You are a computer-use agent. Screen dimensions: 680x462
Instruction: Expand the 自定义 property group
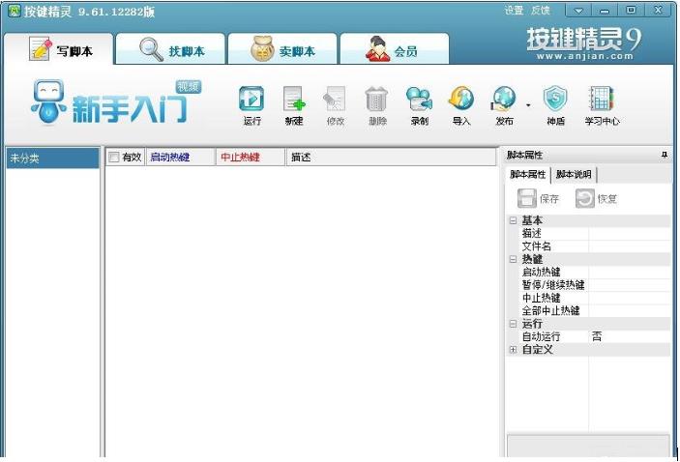(x=513, y=350)
